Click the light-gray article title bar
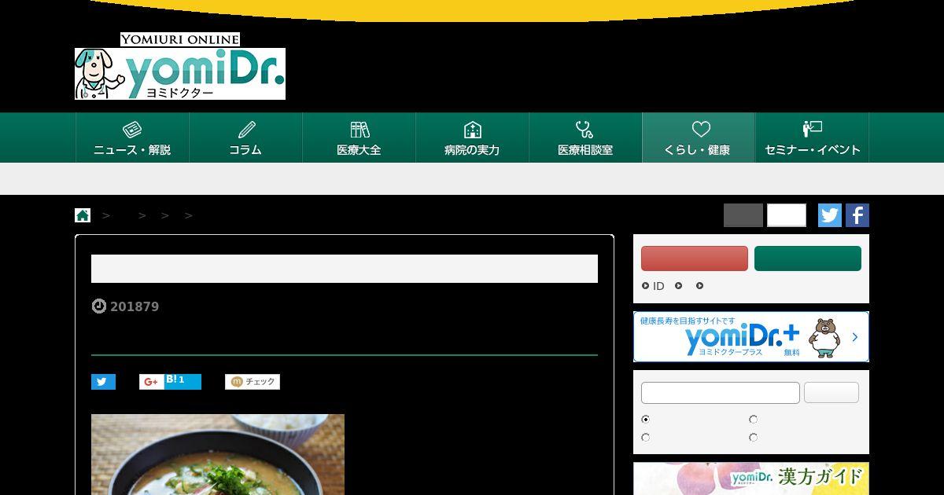 pyautogui.click(x=345, y=269)
